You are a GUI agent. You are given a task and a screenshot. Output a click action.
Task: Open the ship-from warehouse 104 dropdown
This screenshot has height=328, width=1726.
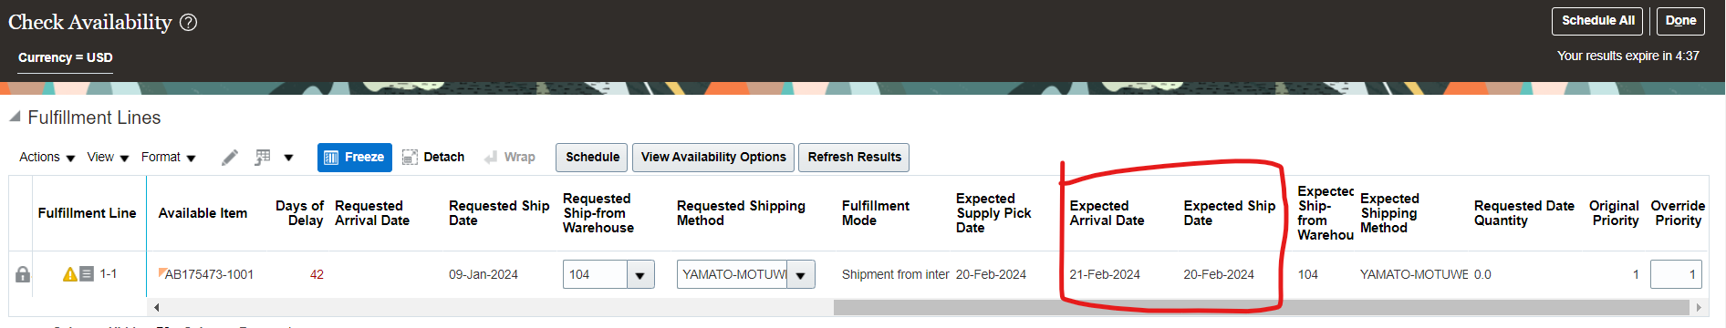pyautogui.click(x=639, y=274)
